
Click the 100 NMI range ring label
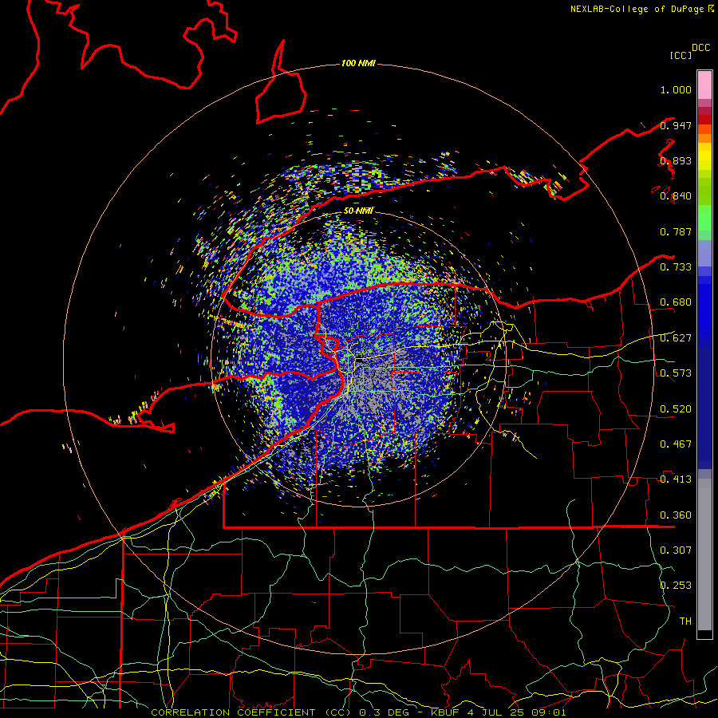point(358,63)
